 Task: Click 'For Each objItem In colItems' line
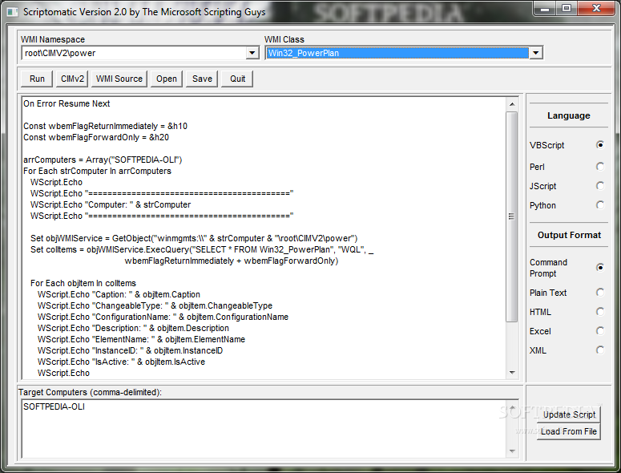83,283
